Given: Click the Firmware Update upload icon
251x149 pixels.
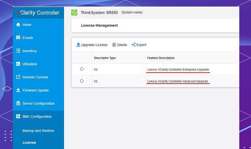Looking at the screenshot, I should (x=18, y=90).
